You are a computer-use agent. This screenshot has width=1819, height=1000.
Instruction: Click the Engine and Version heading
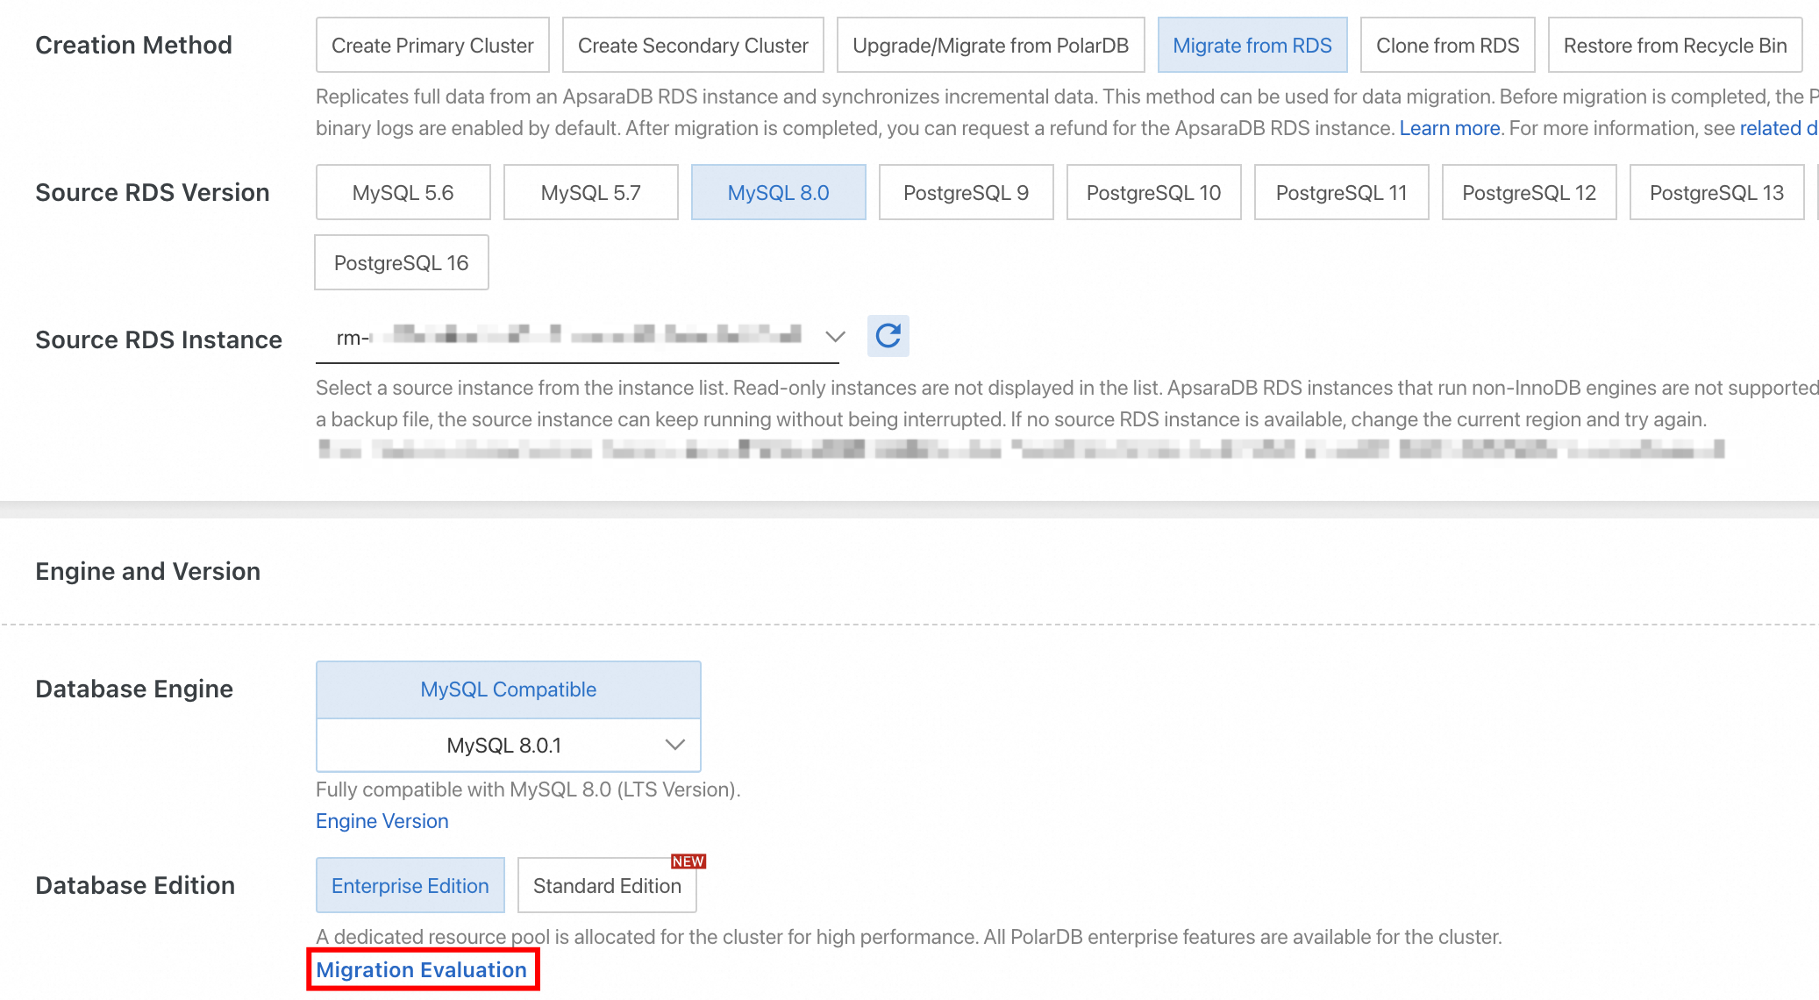click(147, 571)
